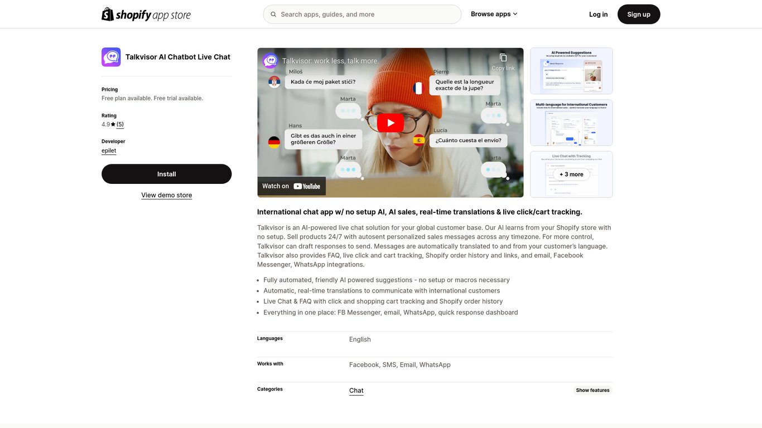
Task: Expand the Browse apps dropdown
Action: coord(494,14)
